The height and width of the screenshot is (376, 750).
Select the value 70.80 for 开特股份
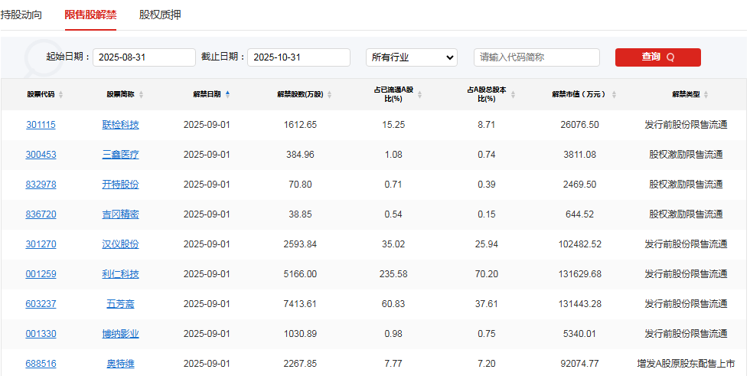pos(300,185)
